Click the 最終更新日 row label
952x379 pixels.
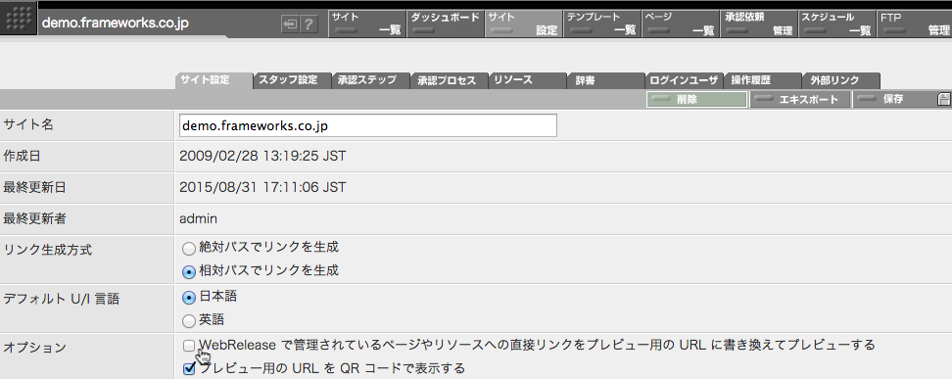click(x=34, y=187)
